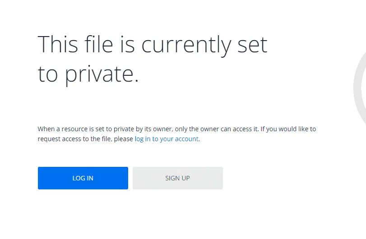Click the 'only the owner can access it' sentence
This screenshot has height=239, width=366.
click(217, 129)
